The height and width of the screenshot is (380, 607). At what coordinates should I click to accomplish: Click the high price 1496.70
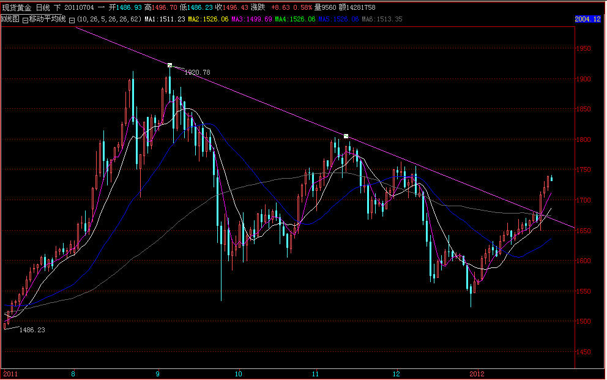165,7
